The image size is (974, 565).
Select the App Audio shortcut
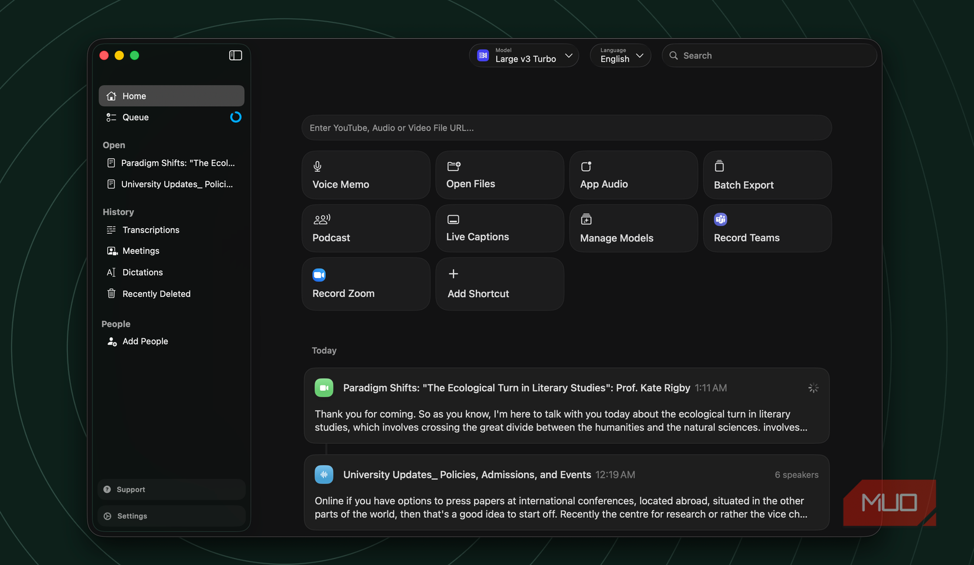[633, 175]
